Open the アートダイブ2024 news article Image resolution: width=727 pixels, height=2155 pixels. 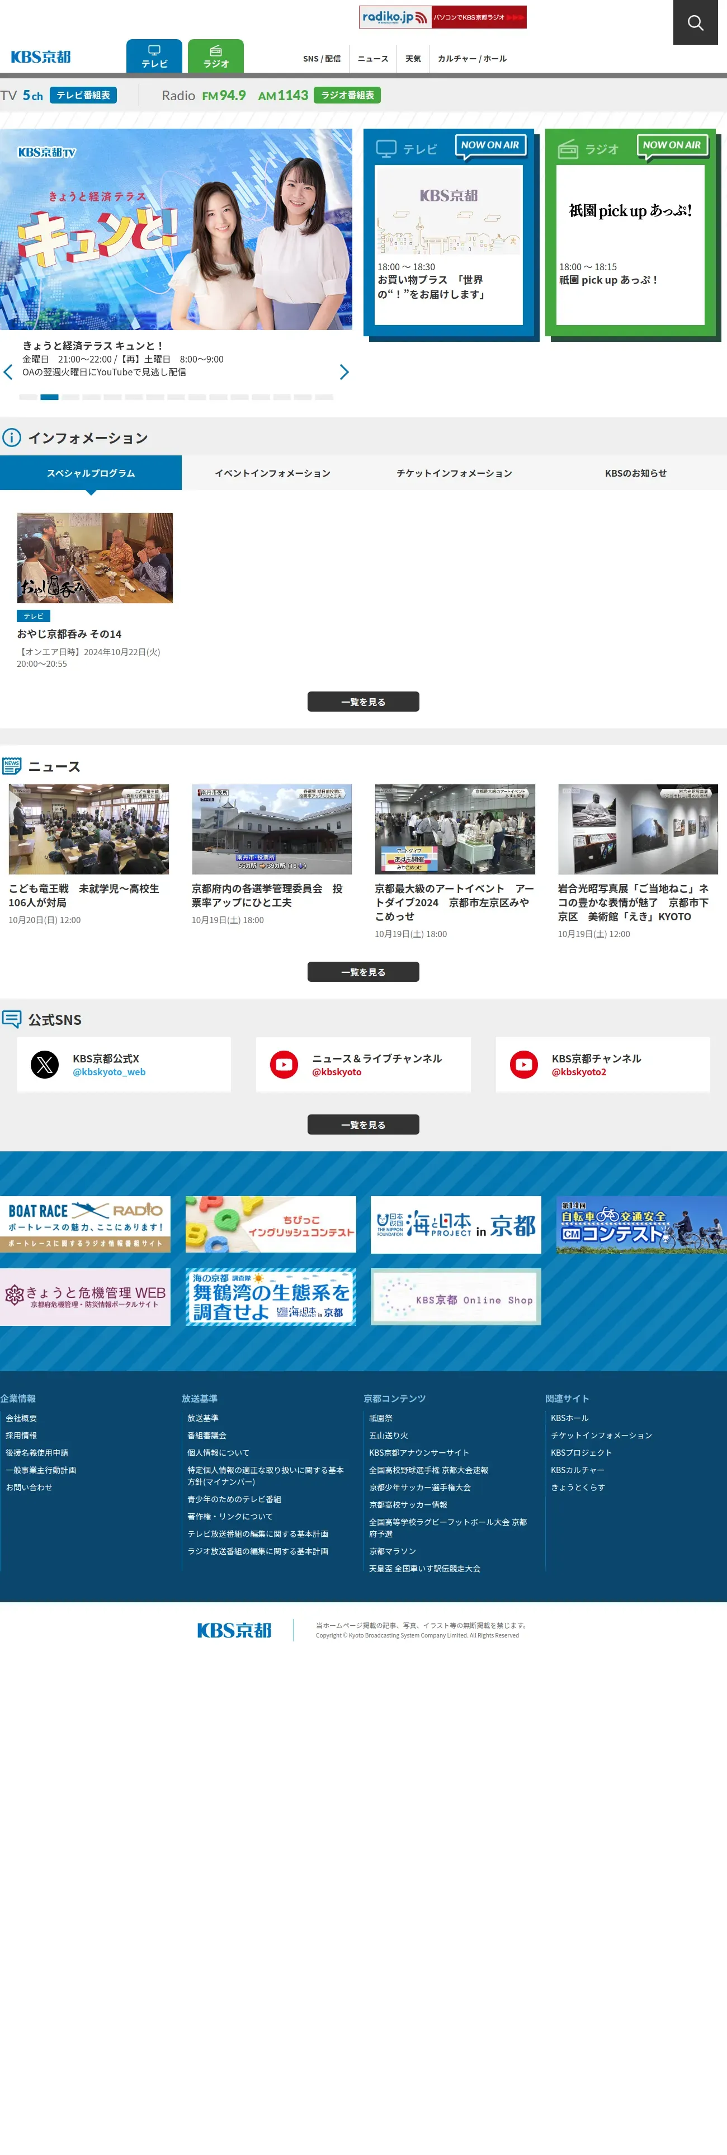[455, 862]
